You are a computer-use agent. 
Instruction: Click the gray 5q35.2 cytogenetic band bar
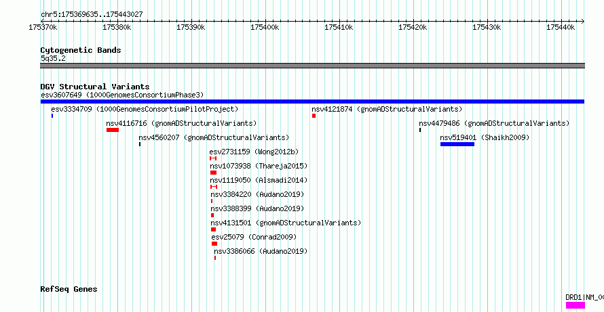click(312, 66)
